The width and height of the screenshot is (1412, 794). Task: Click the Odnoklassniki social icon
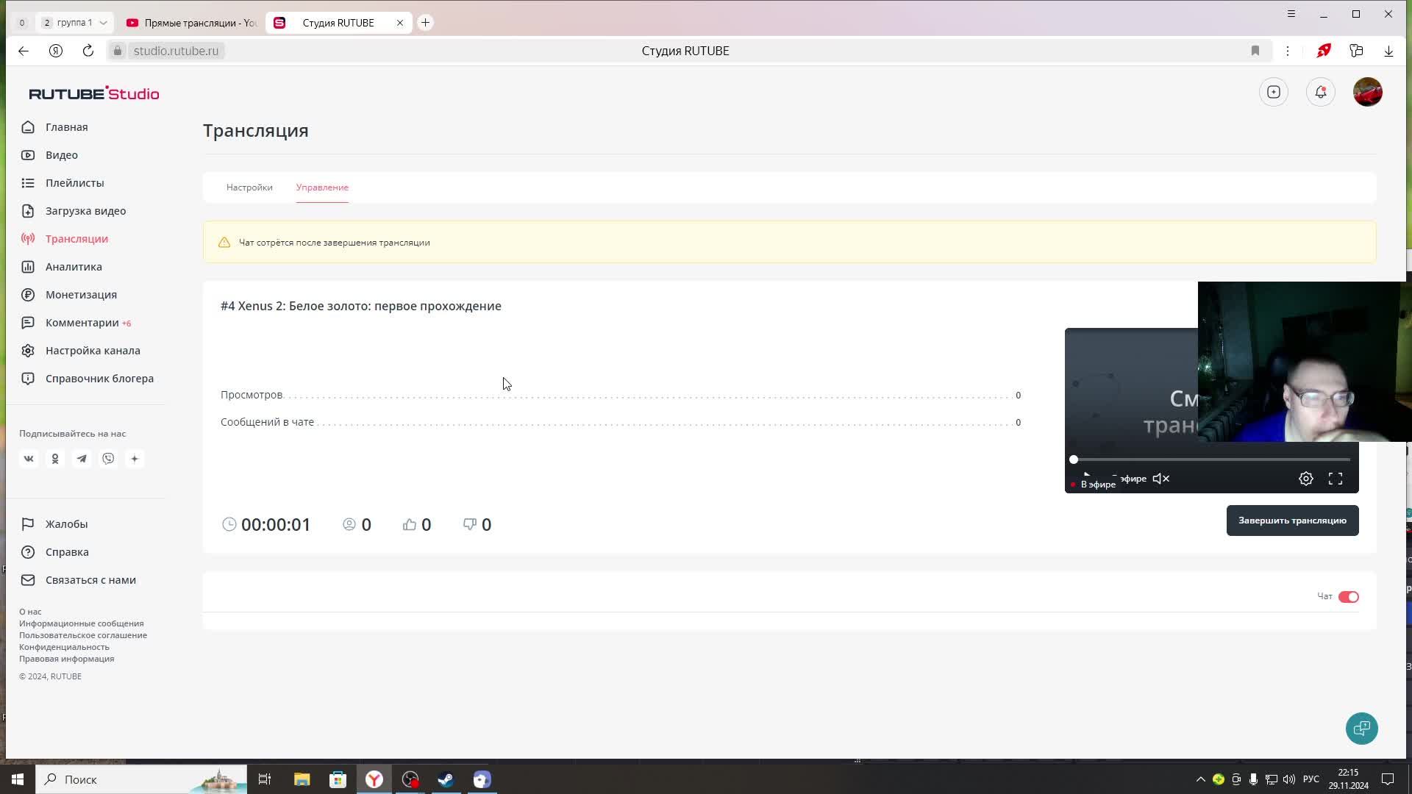point(55,459)
